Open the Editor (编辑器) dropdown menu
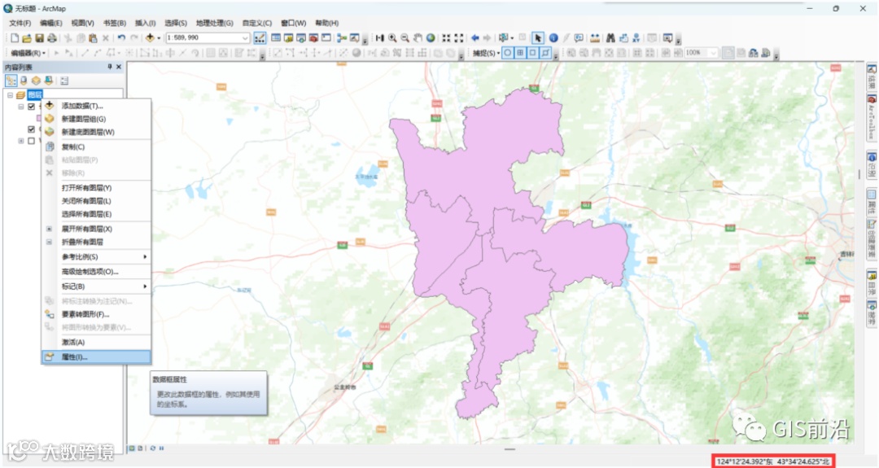The height and width of the screenshot is (468, 879). (x=28, y=53)
